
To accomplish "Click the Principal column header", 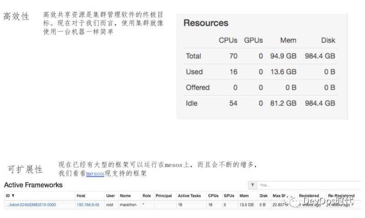I will [163, 196].
